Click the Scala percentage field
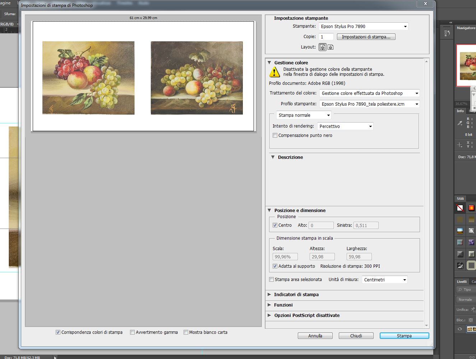This screenshot has height=359, width=476. click(285, 257)
